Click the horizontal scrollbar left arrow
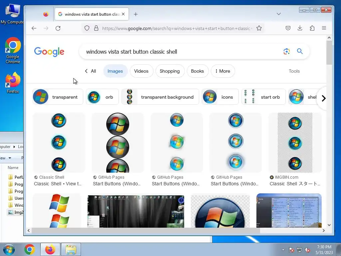The image size is (341, 256). pos(29,230)
